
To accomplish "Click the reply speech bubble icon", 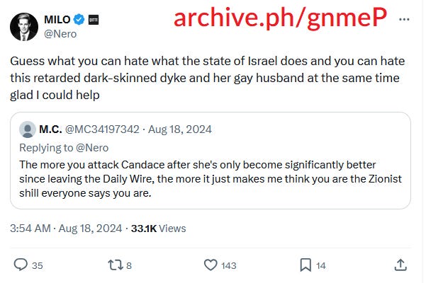I will (21, 265).
